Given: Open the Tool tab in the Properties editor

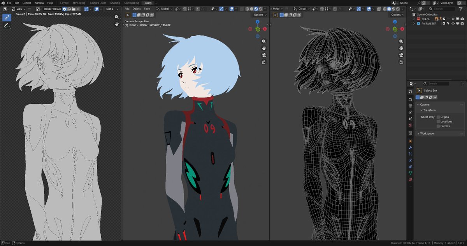Looking at the screenshot, I should (410, 91).
